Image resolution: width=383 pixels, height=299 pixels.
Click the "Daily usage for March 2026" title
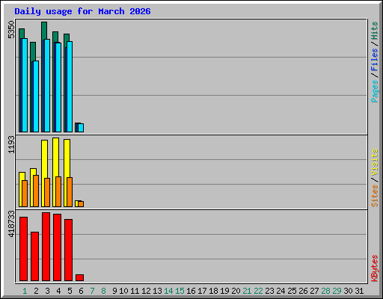click(82, 11)
